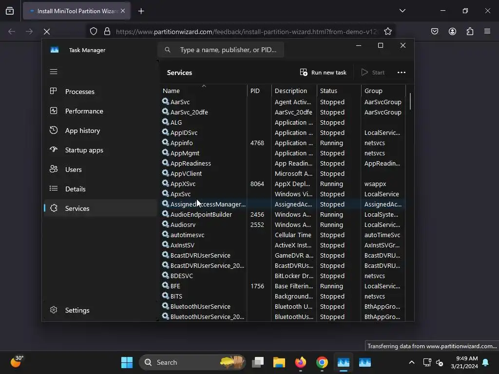Switch to the Performance page

pos(100,111)
